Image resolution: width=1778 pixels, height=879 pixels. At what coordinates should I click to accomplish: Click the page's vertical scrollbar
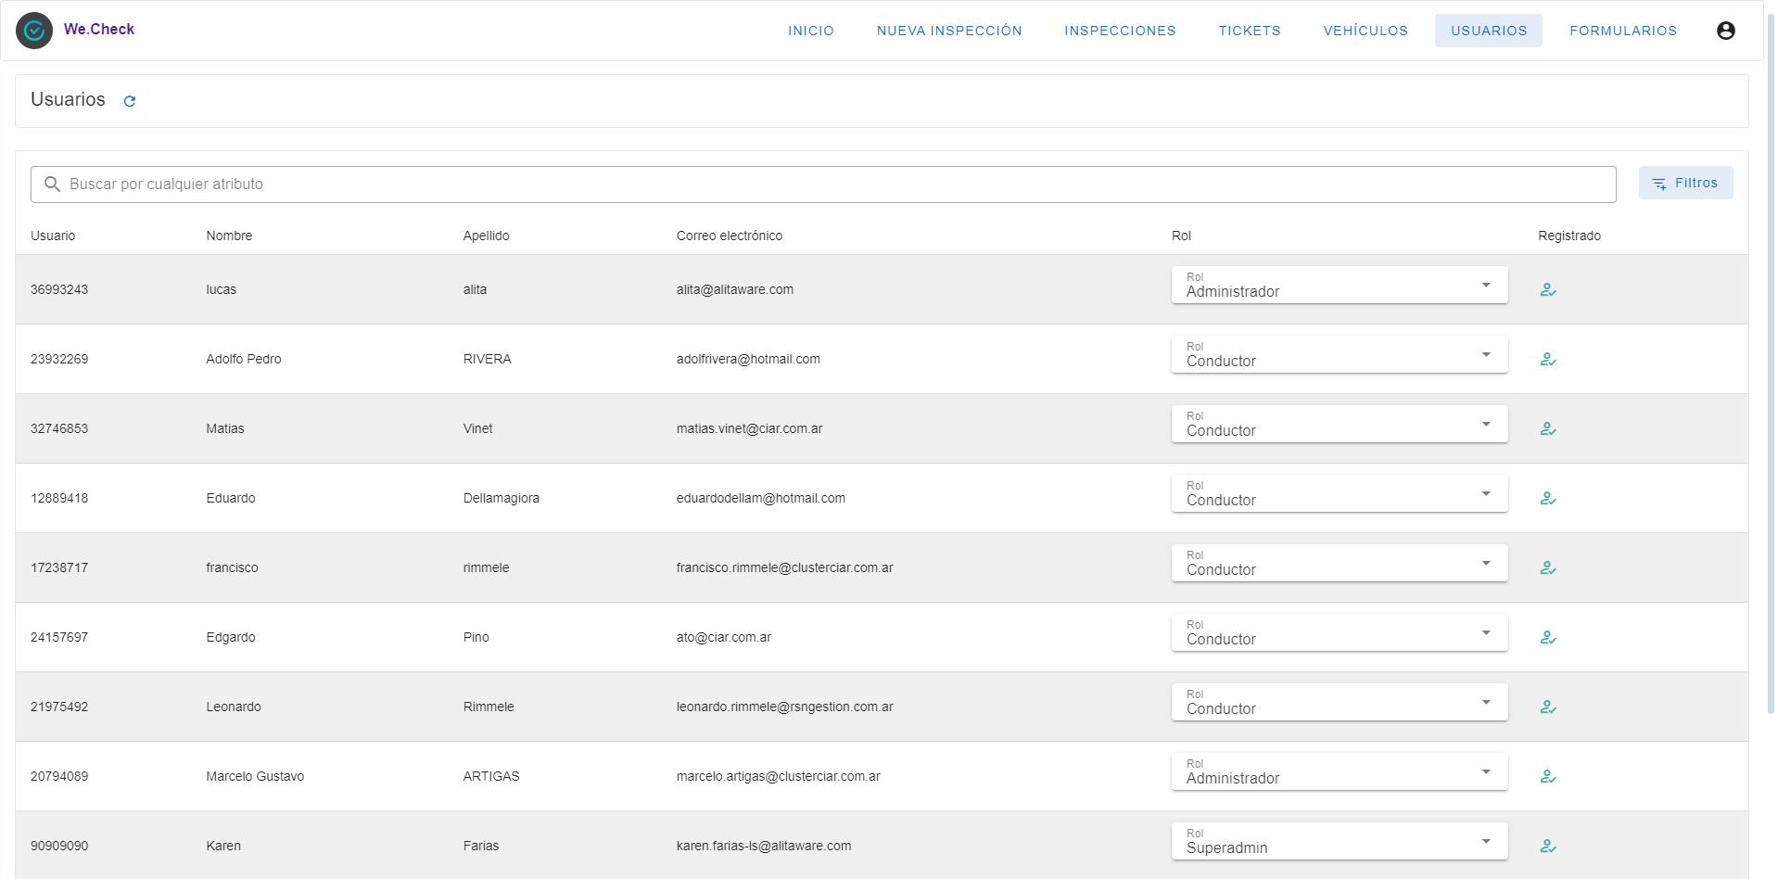pos(1771,371)
